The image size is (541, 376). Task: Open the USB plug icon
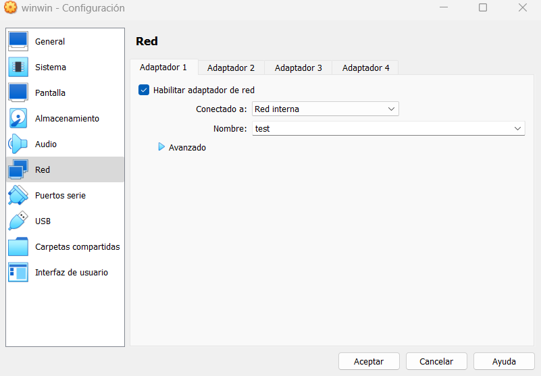point(18,221)
